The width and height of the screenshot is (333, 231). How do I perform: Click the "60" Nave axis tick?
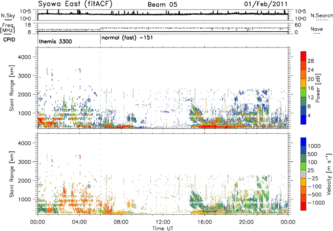coord(298,25)
